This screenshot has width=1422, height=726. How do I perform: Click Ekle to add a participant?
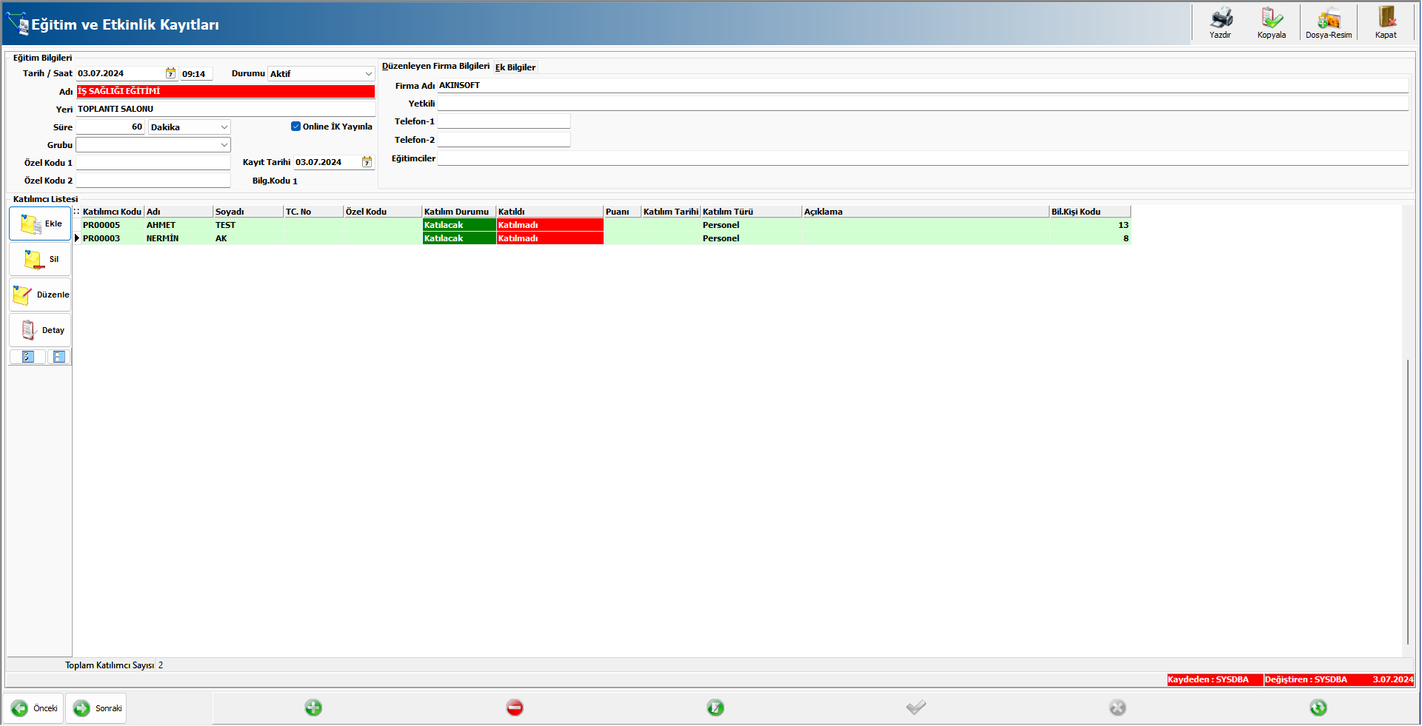tap(40, 223)
